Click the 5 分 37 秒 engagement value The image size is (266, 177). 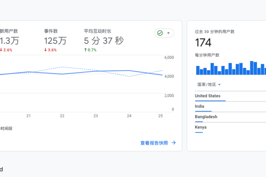coord(104,41)
